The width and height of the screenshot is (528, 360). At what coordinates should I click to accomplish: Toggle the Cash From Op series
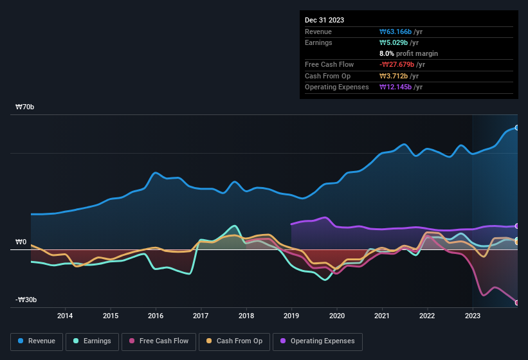click(234, 341)
